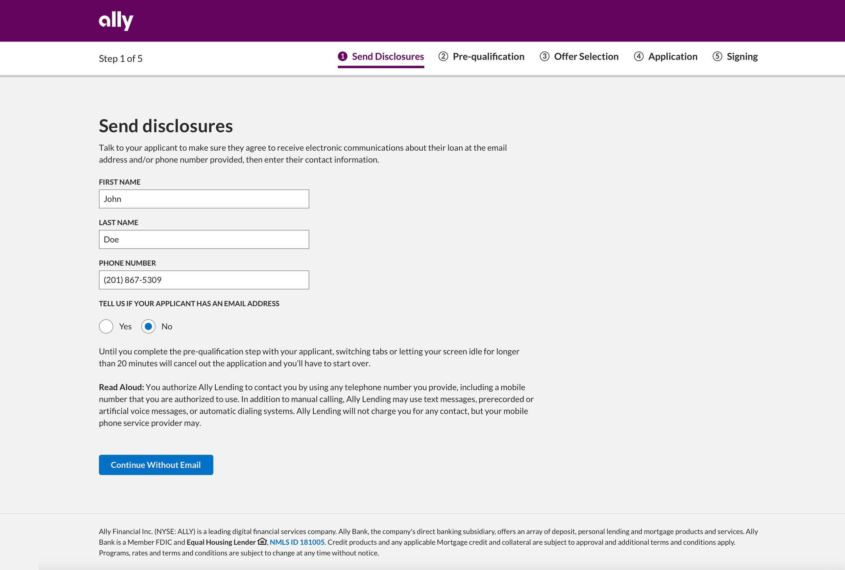Screen dimensions: 845x570
Task: Click the Step 1 of 5 text
Action: [121, 58]
